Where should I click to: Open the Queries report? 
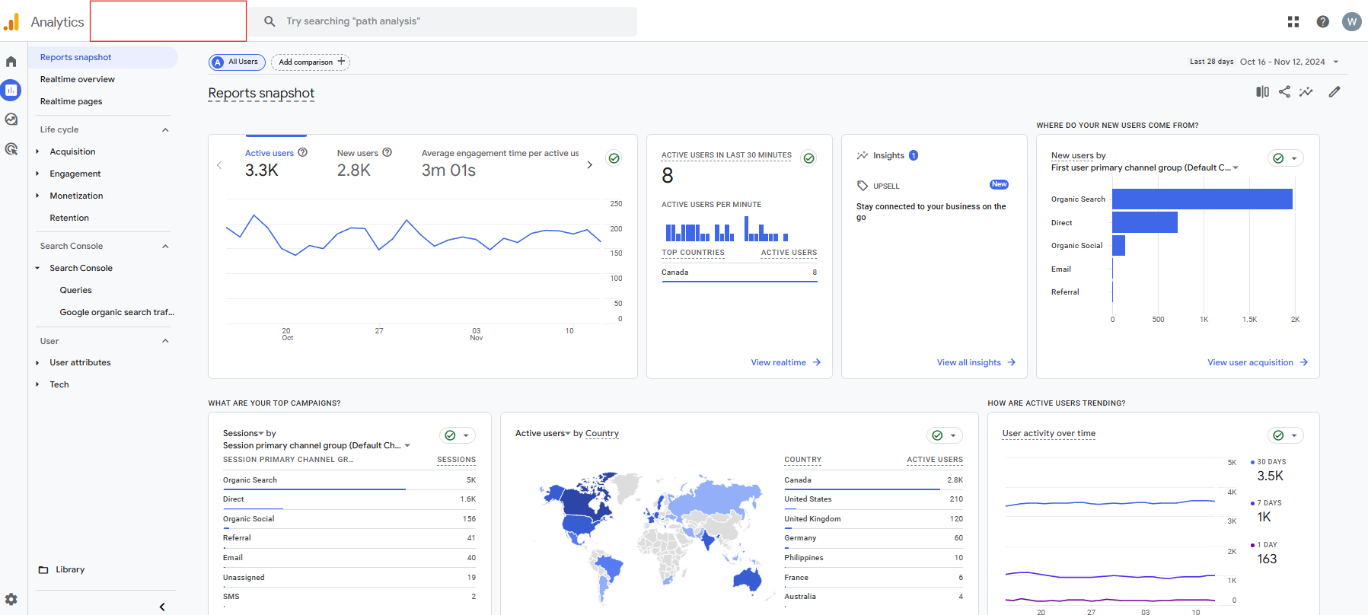(75, 290)
